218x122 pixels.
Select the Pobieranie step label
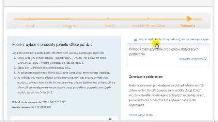pyautogui.click(x=188, y=26)
